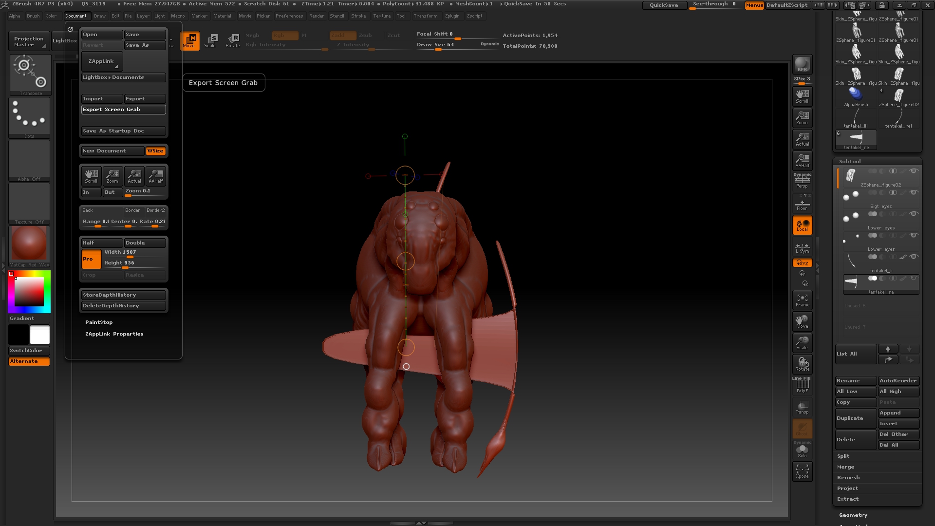The image size is (935, 526).
Task: Toggle the WSize button
Action: click(x=156, y=151)
